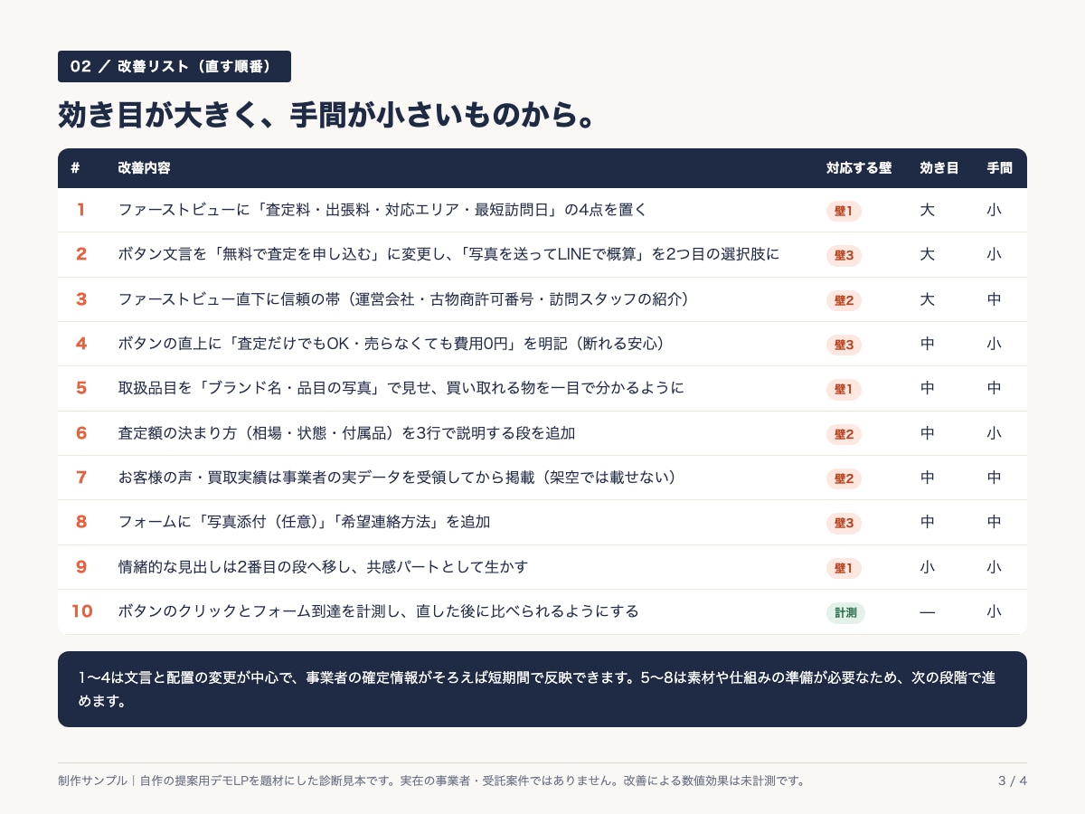Click the "—" effect value in row 10
The width and height of the screenshot is (1085, 814).
927,612
